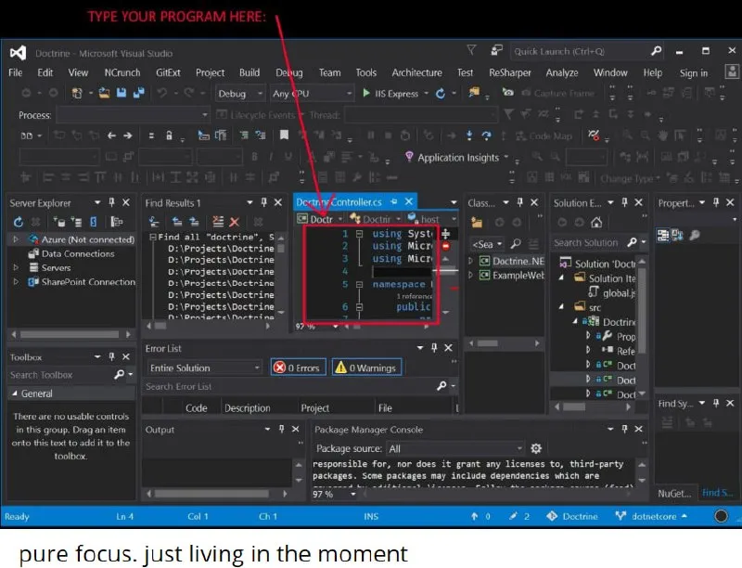Toggle the 0 Warnings filter
The width and height of the screenshot is (742, 568).
click(x=366, y=368)
